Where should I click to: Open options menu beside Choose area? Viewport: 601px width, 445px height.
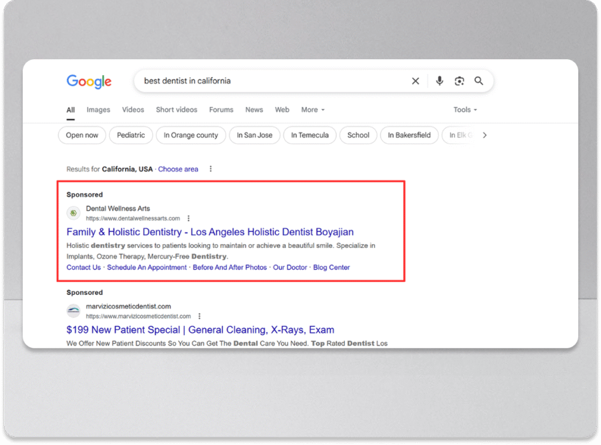coord(211,169)
